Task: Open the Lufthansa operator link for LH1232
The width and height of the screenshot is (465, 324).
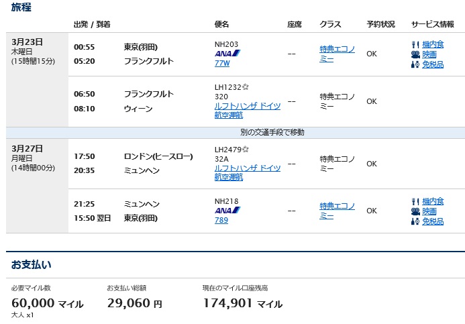Action: point(248,110)
